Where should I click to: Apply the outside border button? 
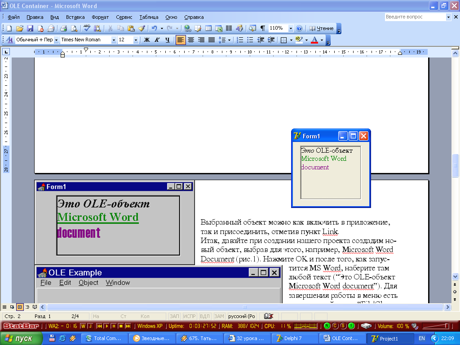coord(284,40)
